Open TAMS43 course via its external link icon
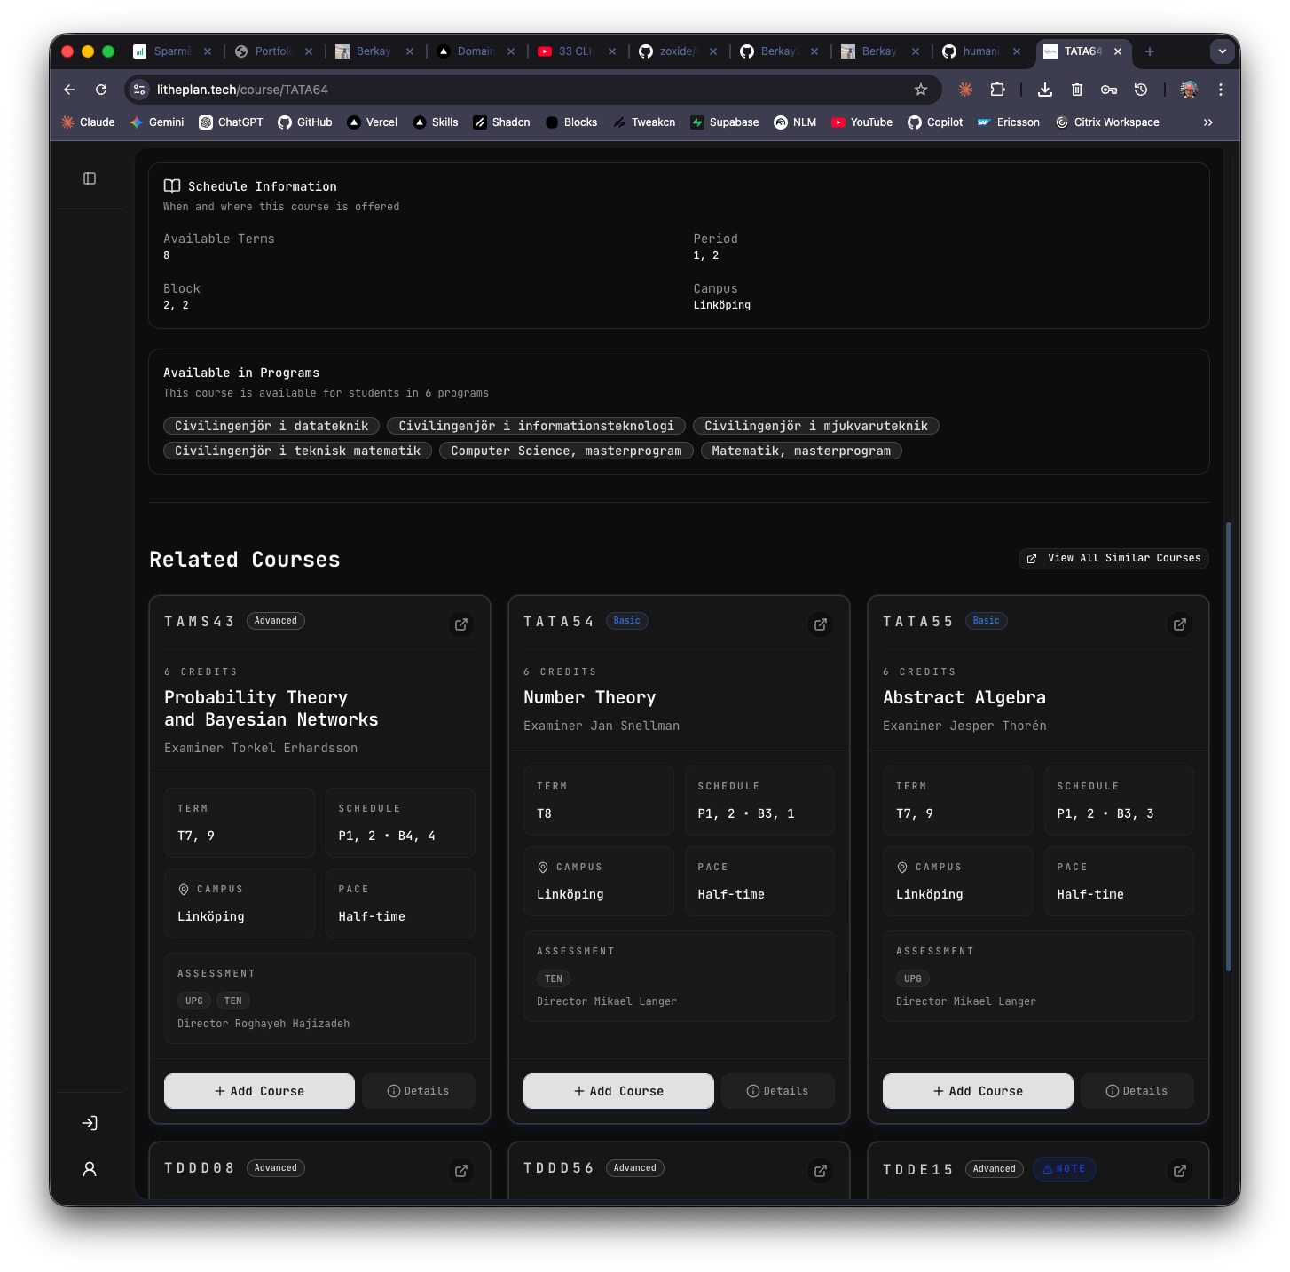This screenshot has width=1290, height=1272. 460,624
